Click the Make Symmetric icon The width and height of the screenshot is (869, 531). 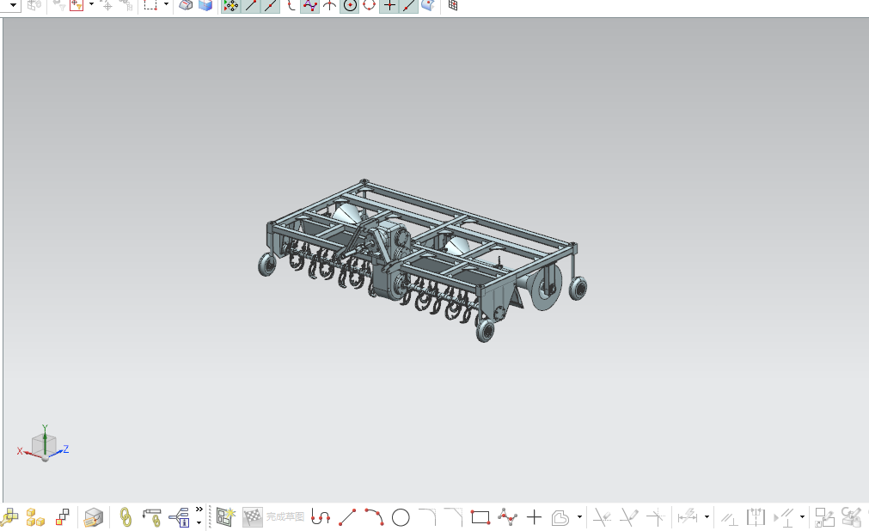[x=756, y=518]
